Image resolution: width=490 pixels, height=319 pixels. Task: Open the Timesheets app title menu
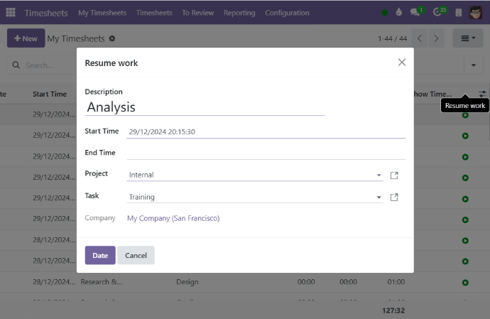click(46, 13)
